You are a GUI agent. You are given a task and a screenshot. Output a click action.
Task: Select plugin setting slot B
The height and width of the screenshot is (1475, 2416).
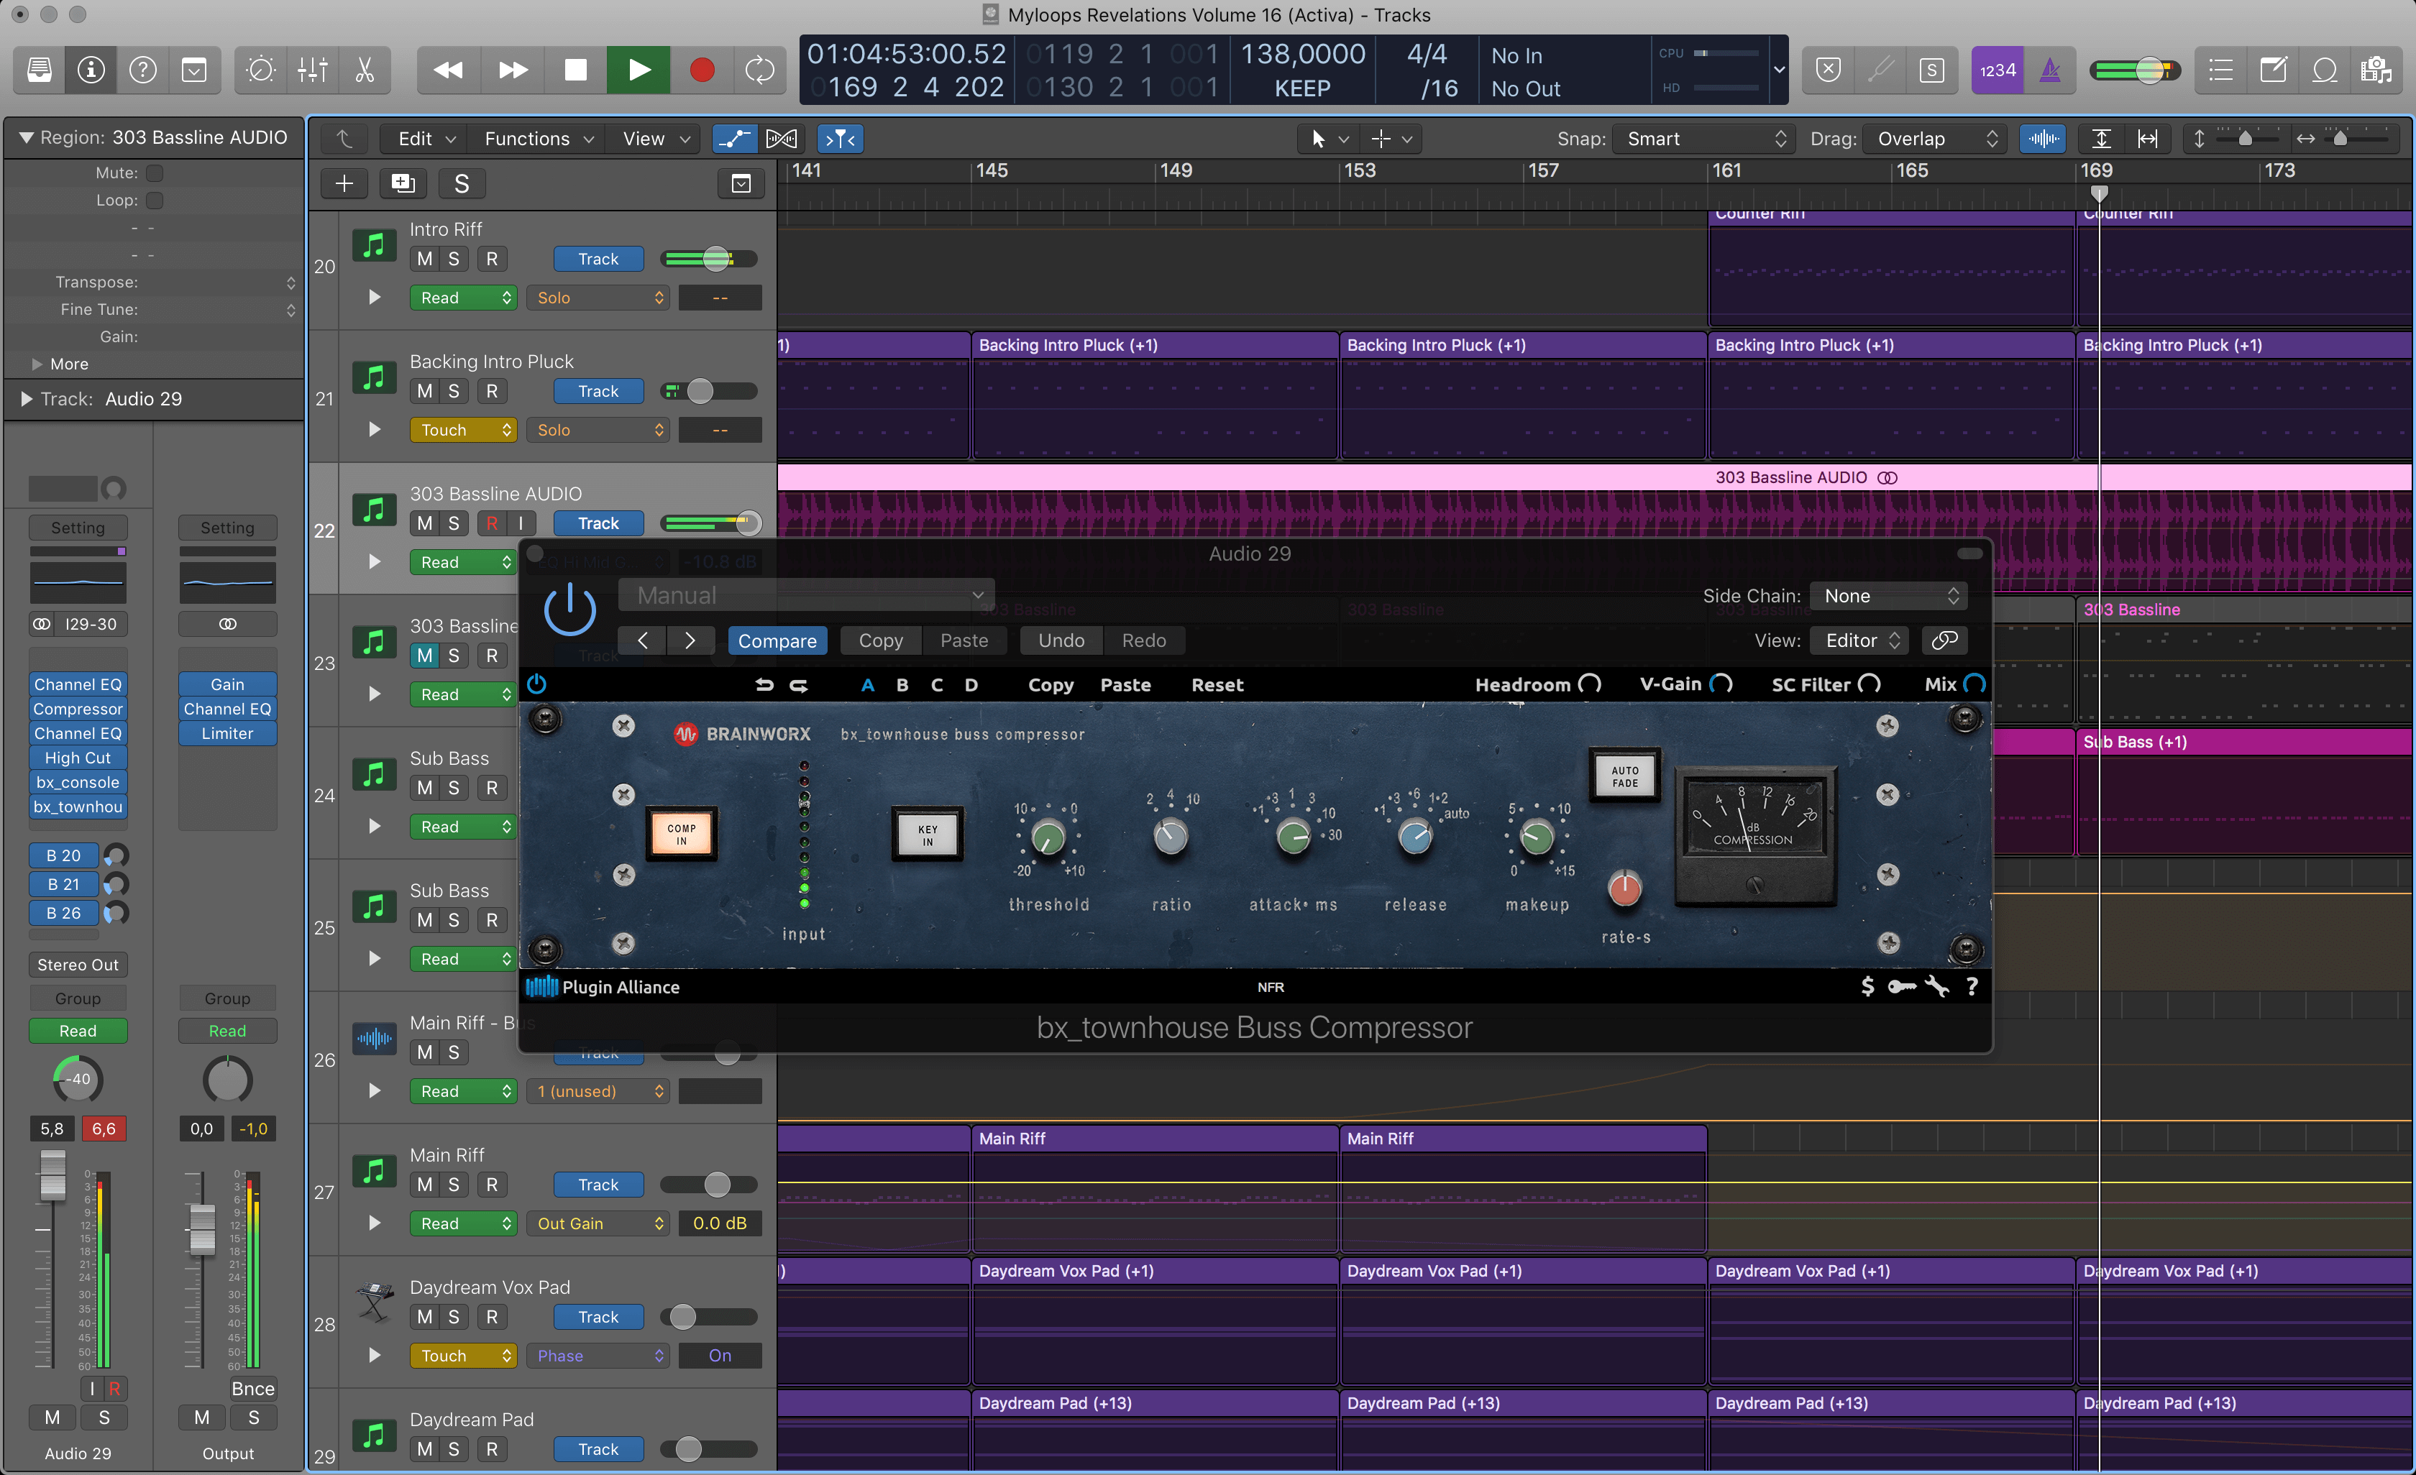(x=902, y=685)
